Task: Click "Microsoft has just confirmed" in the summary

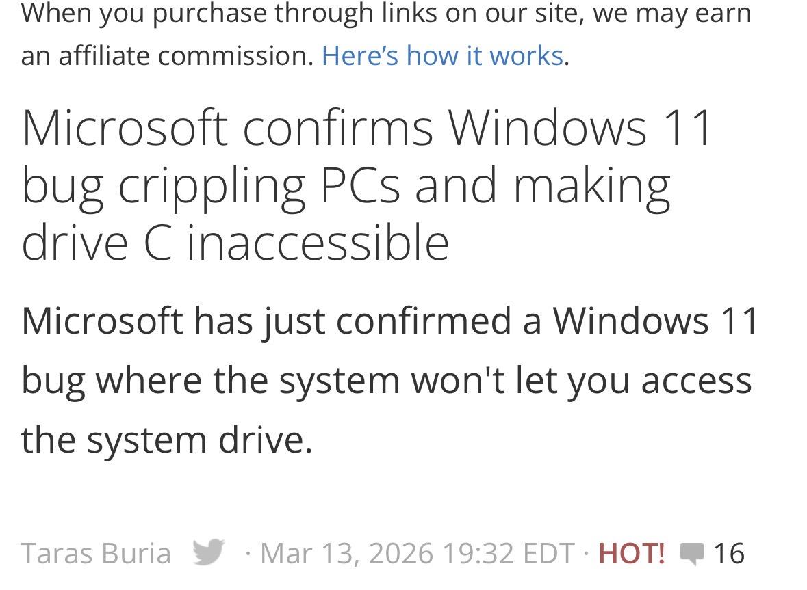Action: tap(268, 320)
